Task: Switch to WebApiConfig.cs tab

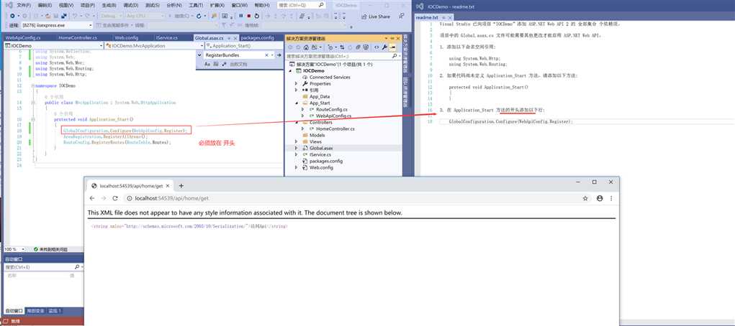Action: tap(23, 38)
